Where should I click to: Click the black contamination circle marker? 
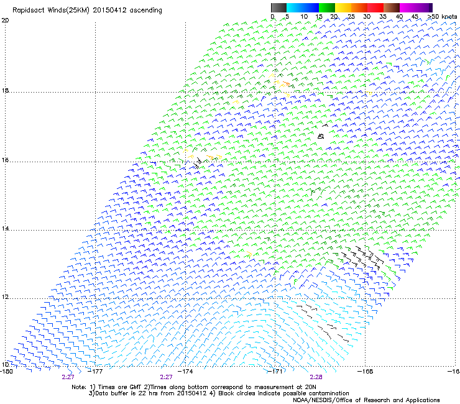coord(321,136)
